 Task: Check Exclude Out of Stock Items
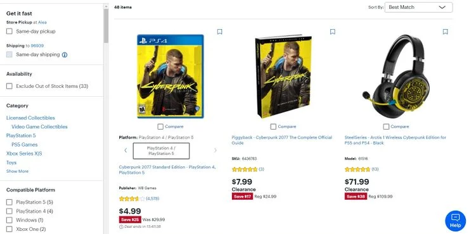click(10, 86)
